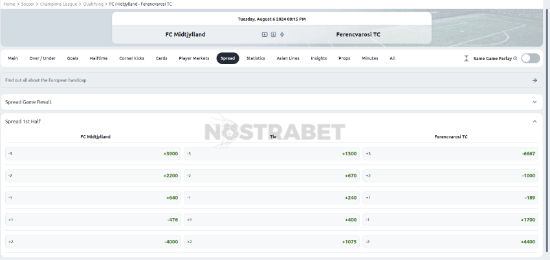Click the match statistics scoreboard icon

point(273,34)
